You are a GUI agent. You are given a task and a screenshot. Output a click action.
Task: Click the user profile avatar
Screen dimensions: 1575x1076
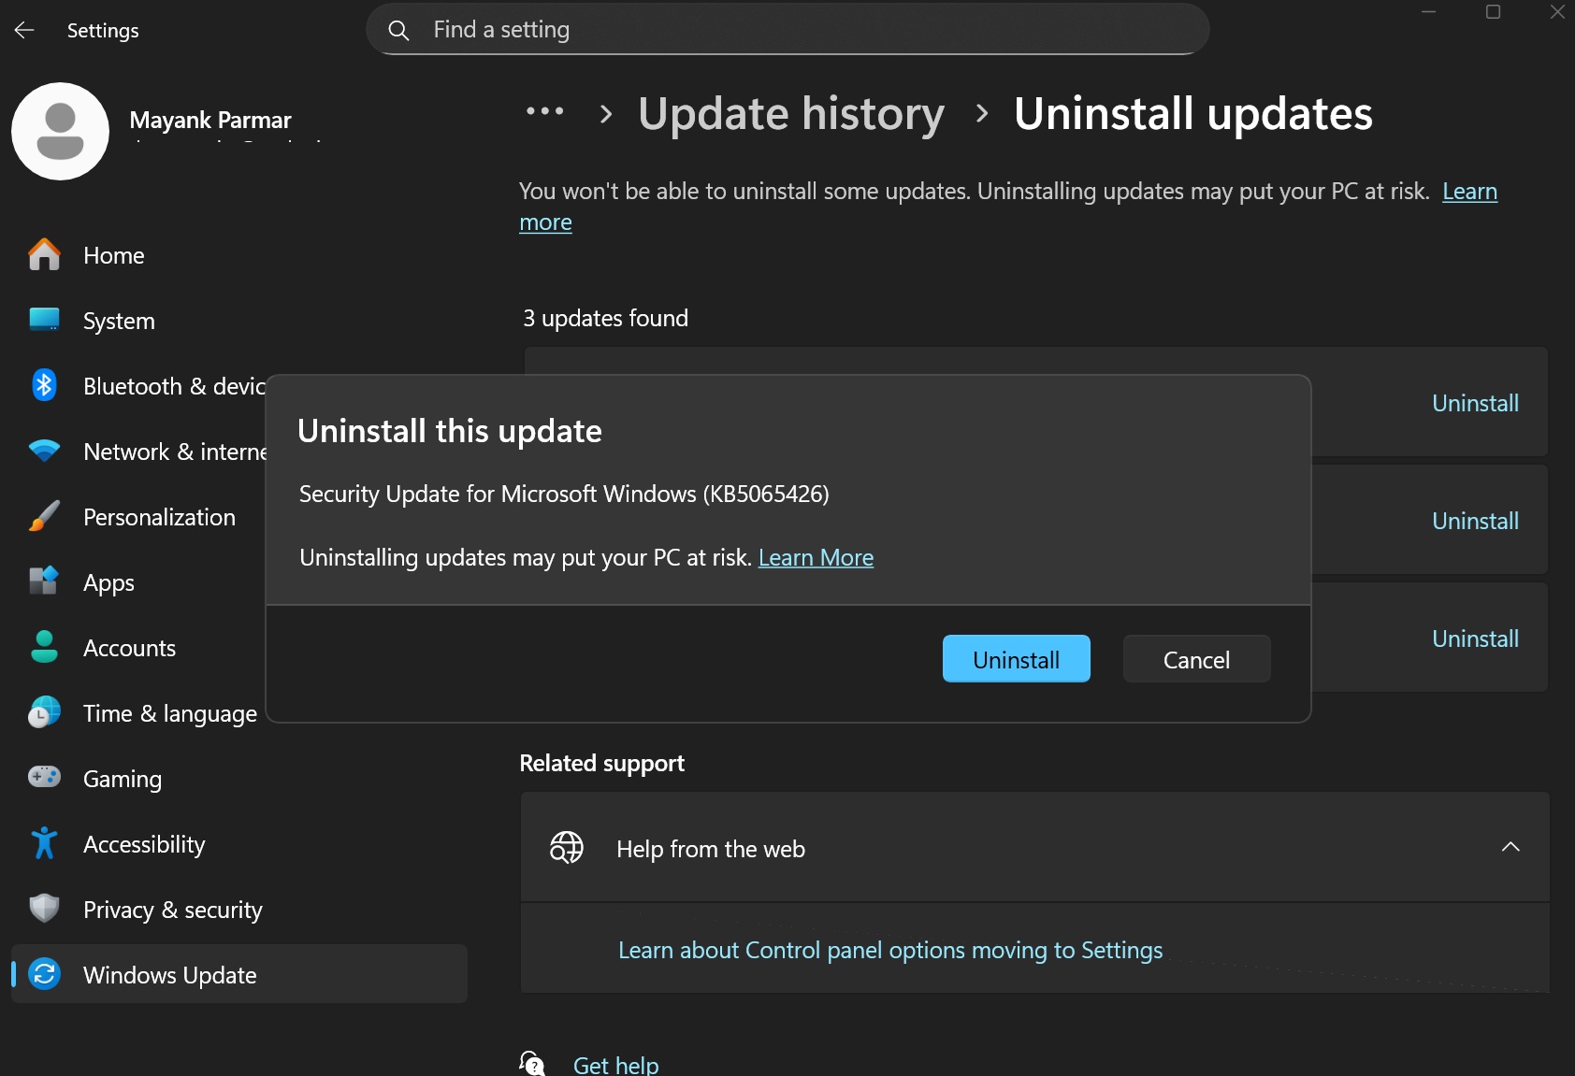[60, 131]
